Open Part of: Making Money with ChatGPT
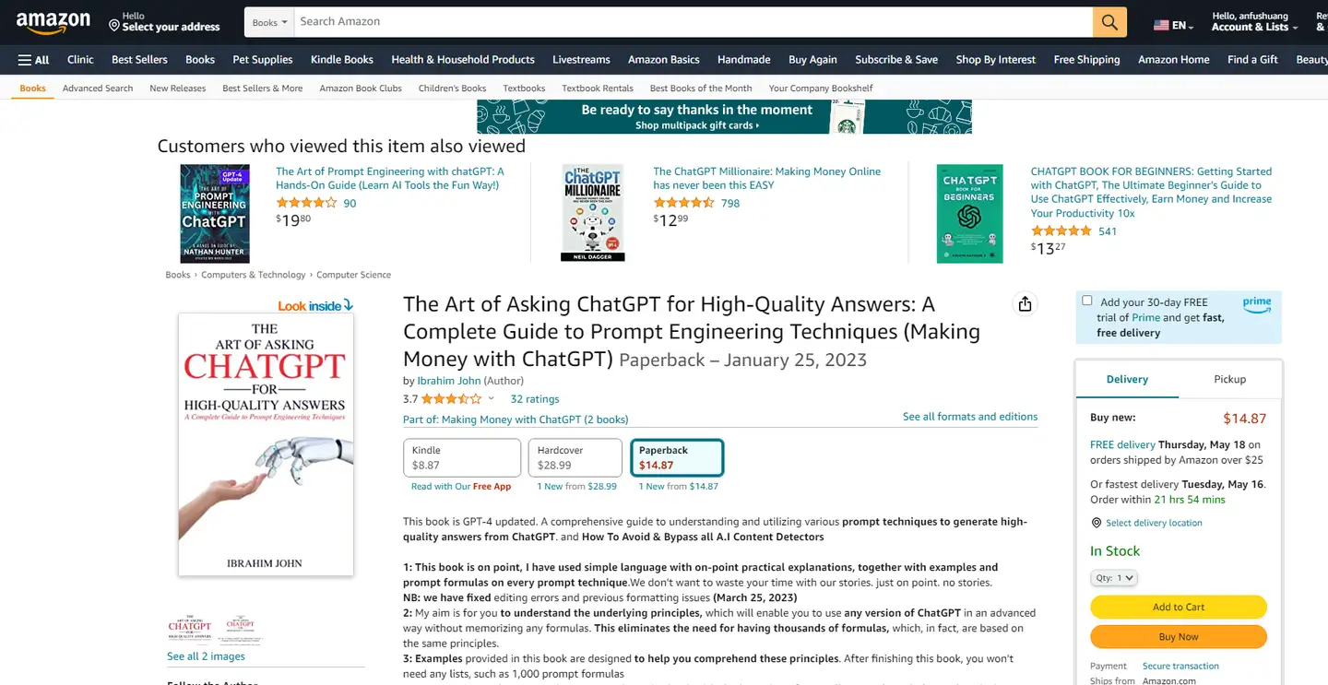This screenshot has width=1328, height=685. point(516,419)
